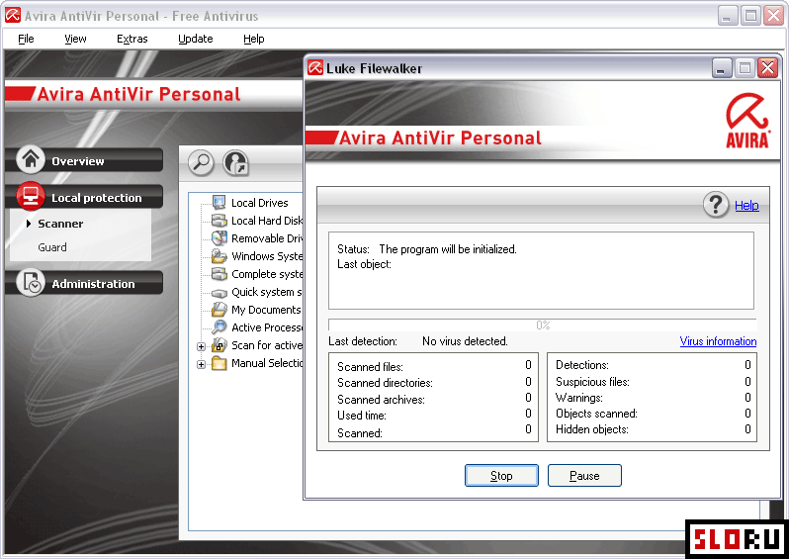The height and width of the screenshot is (559, 789).
Task: Click the red Avira umbrella logo
Action: [747, 121]
